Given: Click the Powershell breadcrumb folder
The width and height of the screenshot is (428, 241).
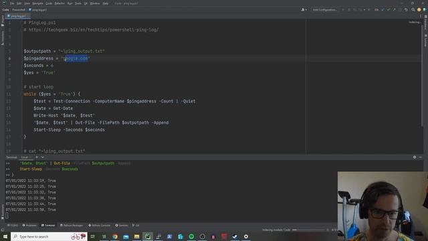Looking at the screenshot, I should point(19,10).
